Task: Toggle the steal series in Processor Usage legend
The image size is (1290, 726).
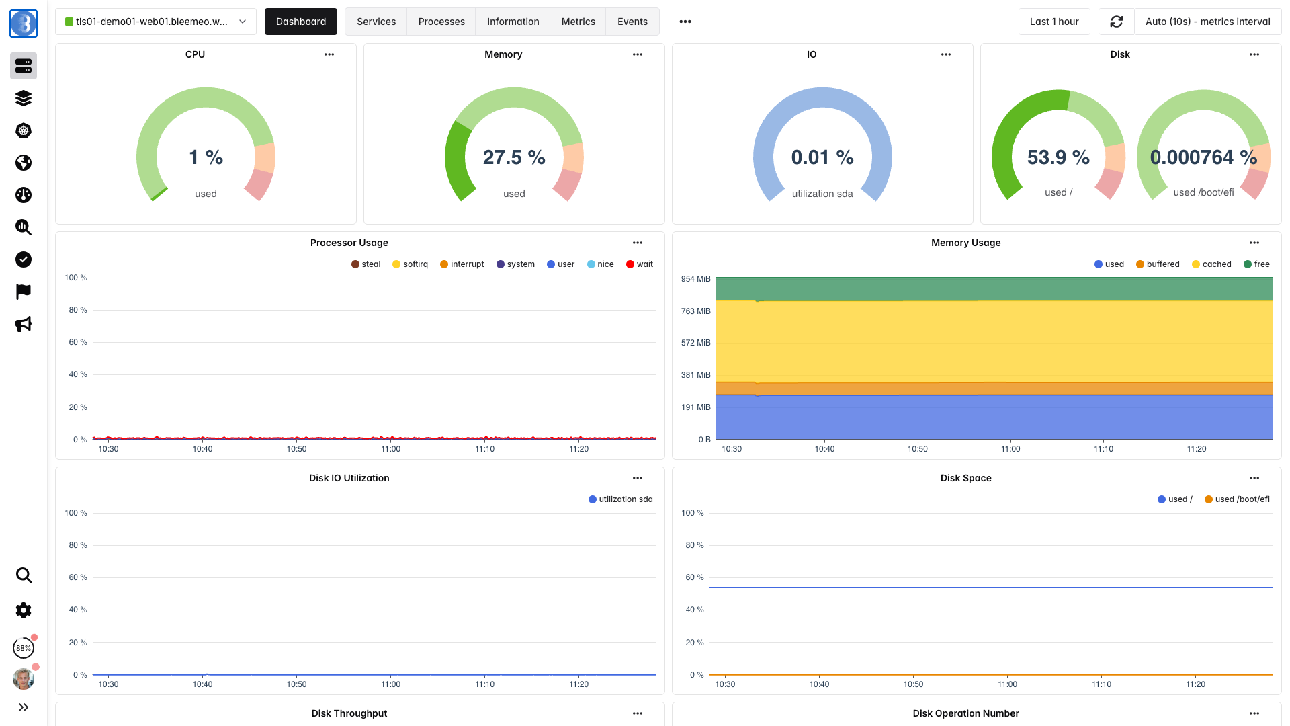Action: pos(365,264)
